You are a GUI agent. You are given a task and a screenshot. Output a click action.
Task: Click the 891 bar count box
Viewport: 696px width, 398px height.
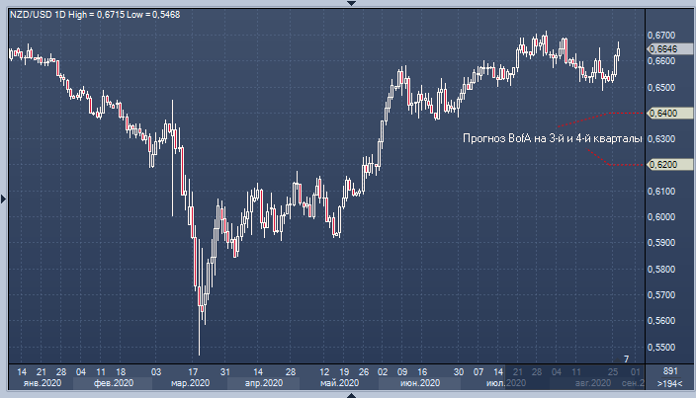[x=669, y=370]
